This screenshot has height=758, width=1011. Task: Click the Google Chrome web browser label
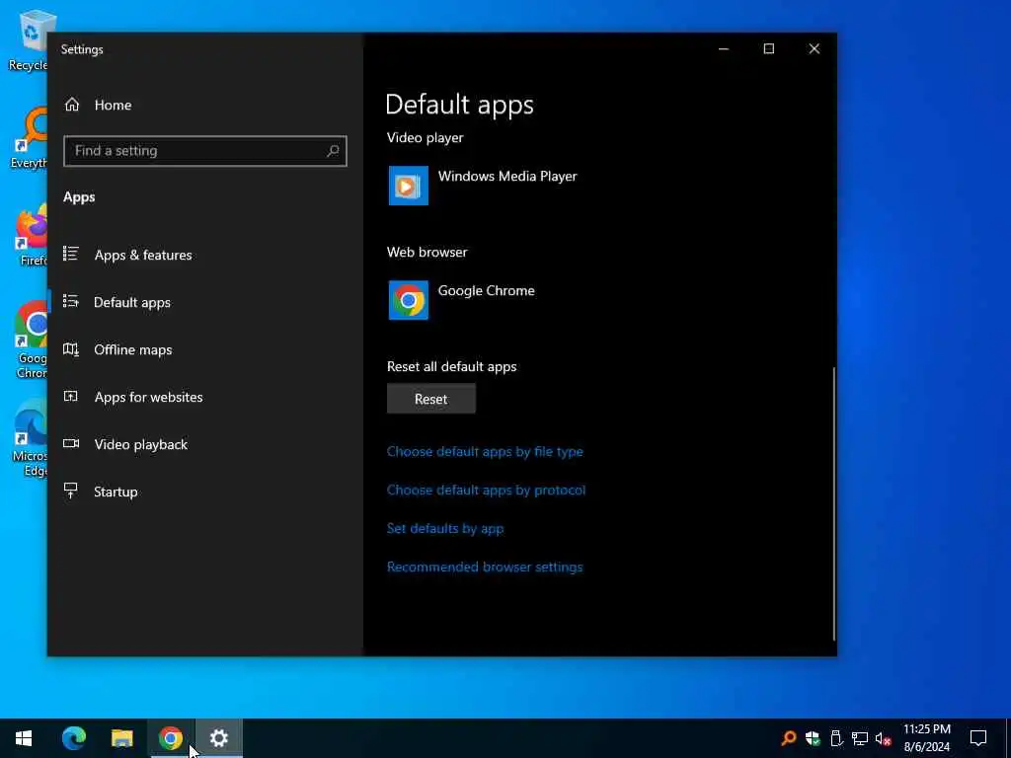click(x=486, y=291)
